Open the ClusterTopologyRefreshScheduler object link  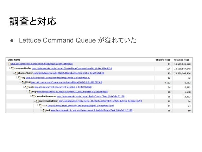(x=100, y=101)
